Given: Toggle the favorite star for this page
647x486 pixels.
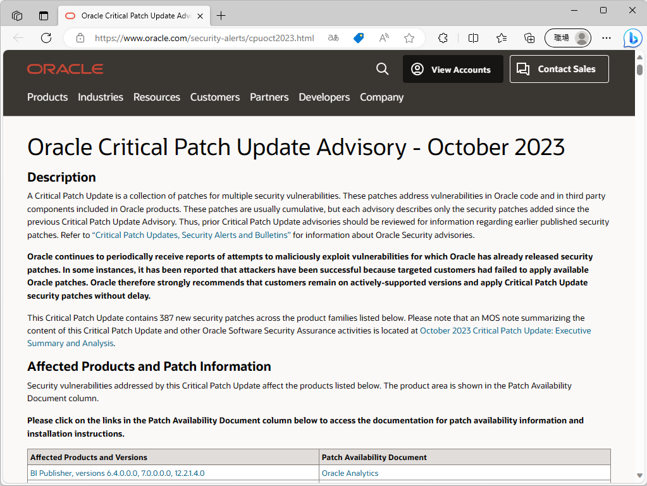Looking at the screenshot, I should 409,38.
